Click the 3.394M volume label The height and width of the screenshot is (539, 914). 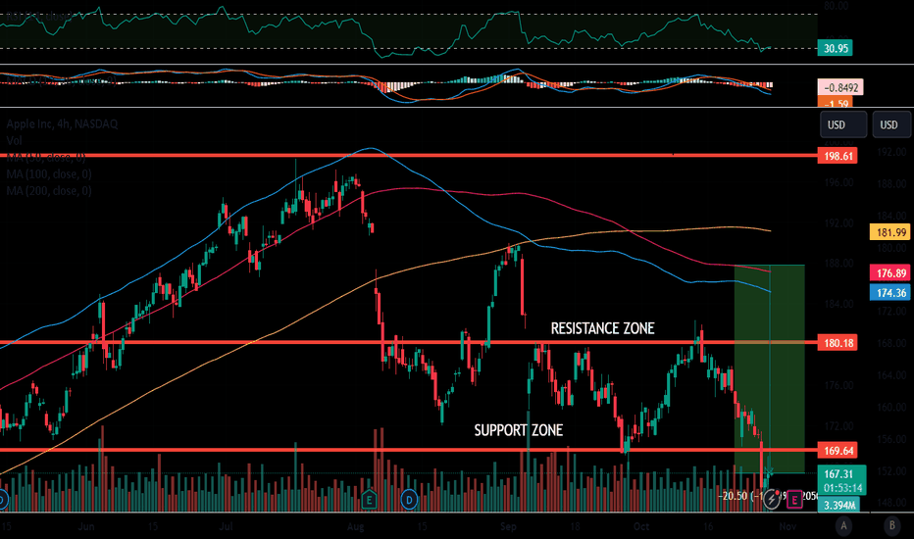[839, 505]
